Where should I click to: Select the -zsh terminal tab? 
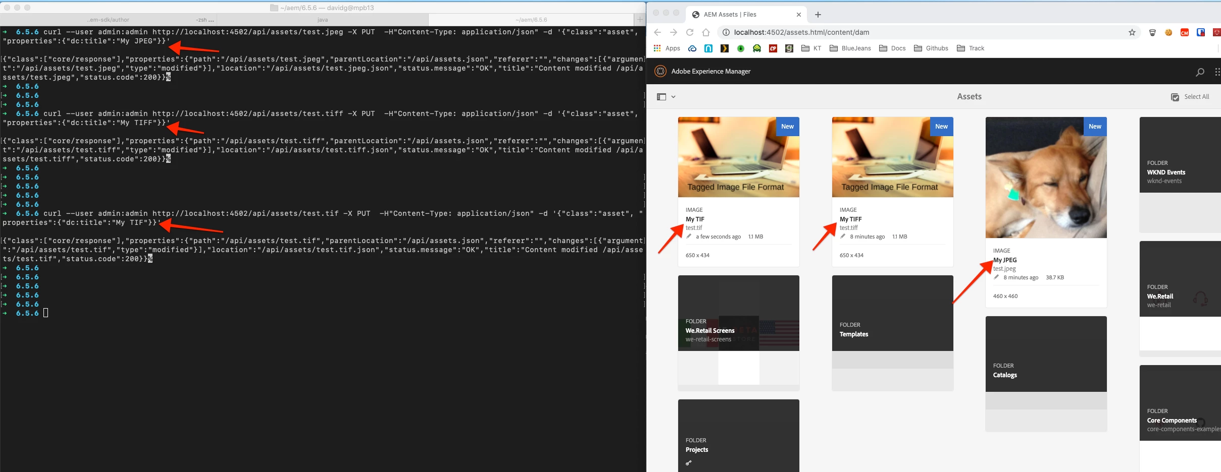pos(205,20)
